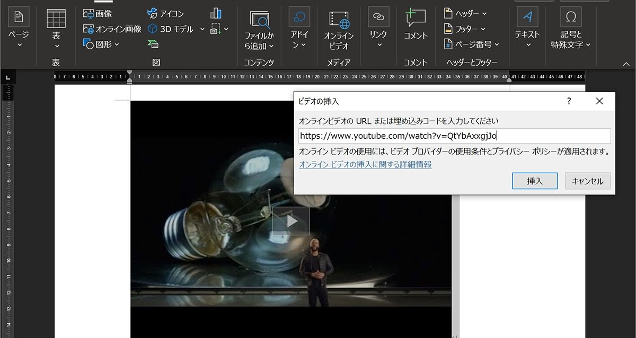Click the chart (bar graph) icon

(216, 13)
